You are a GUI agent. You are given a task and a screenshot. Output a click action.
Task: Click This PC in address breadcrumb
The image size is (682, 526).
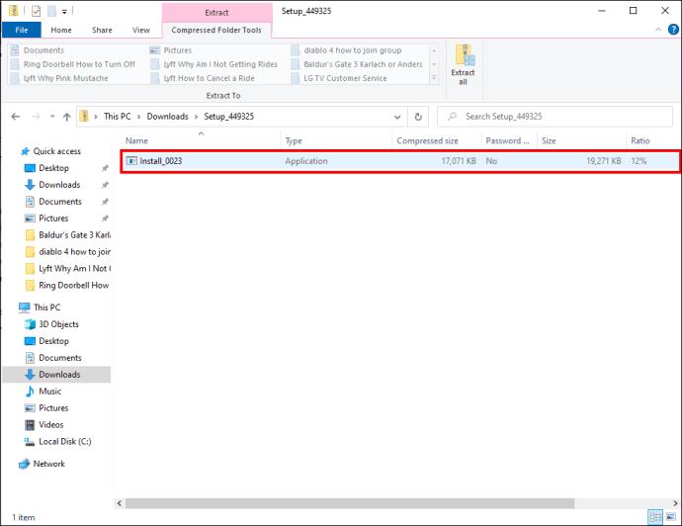pos(117,117)
